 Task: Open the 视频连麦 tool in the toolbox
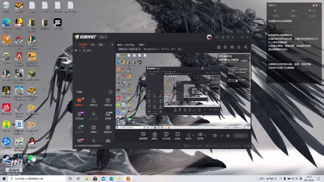pyautogui.click(x=79, y=116)
